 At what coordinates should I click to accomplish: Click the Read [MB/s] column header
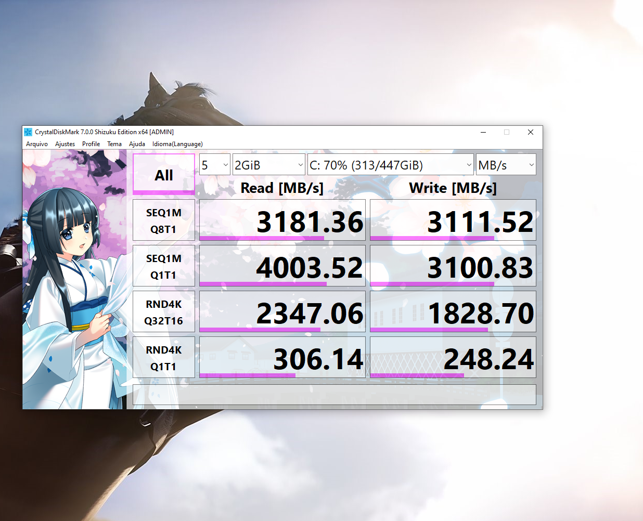[282, 188]
